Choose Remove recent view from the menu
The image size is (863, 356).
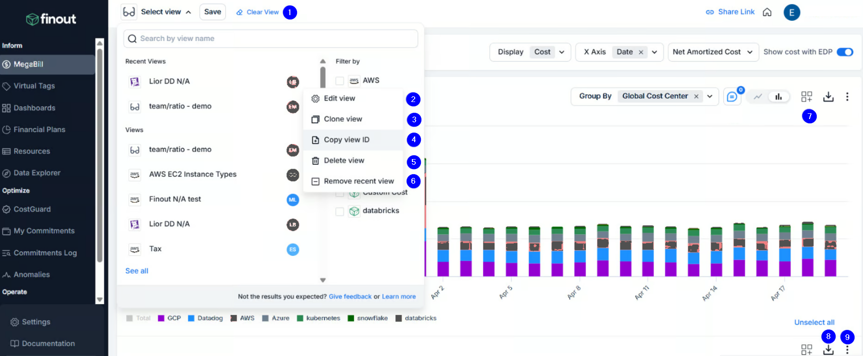(x=353, y=181)
